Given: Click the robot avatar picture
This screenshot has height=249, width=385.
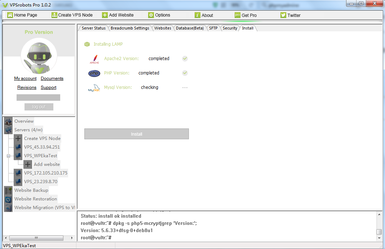Looking at the screenshot, I should coord(39,56).
